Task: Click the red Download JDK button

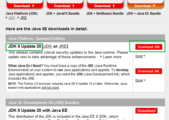Action: [x=149, y=47]
